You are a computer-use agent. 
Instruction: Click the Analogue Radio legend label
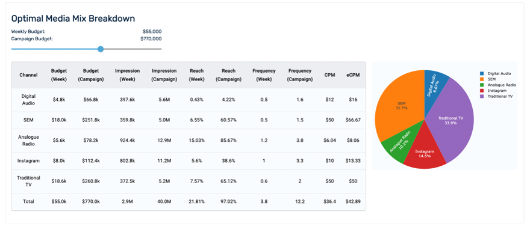click(502, 85)
